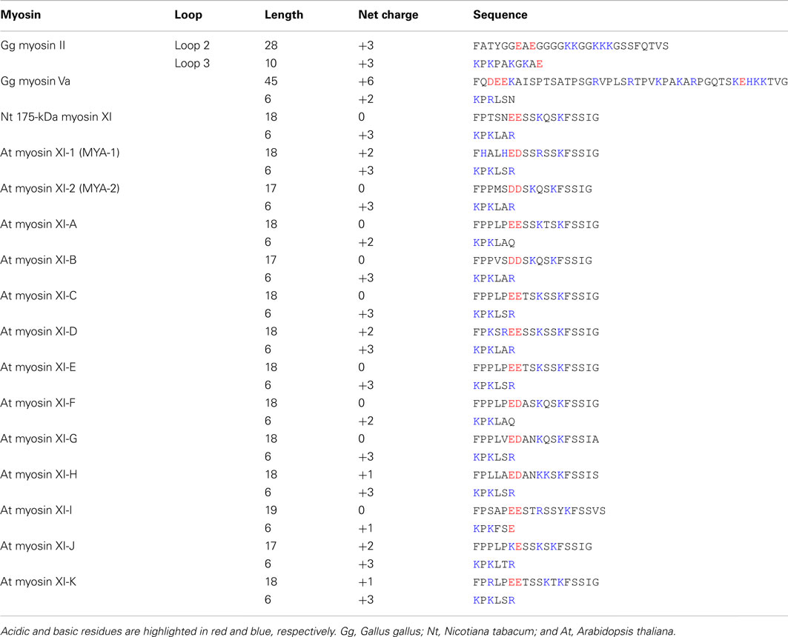
Task: Select the Loop 3 cell
Action: [192, 64]
